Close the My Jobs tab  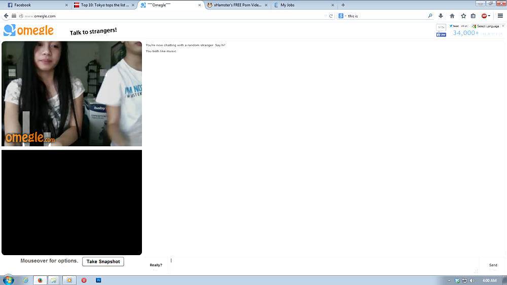click(x=333, y=5)
